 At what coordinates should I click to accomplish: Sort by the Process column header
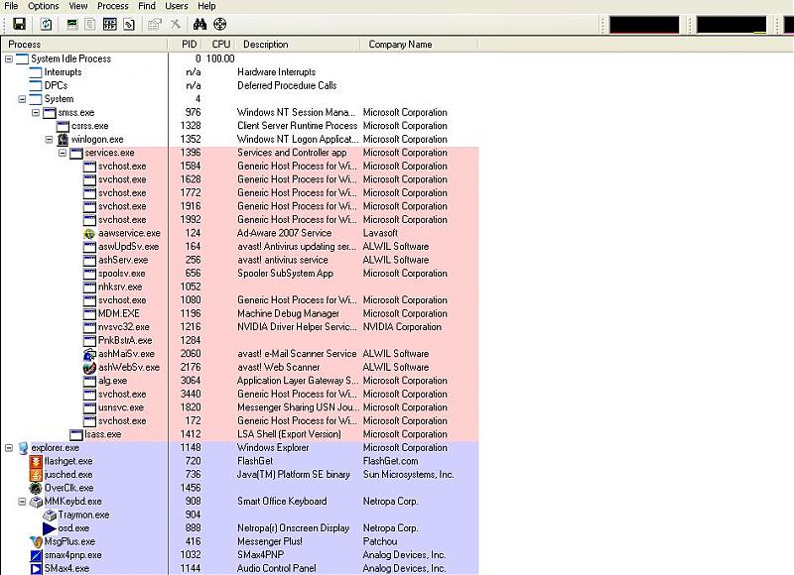pyautogui.click(x=84, y=45)
